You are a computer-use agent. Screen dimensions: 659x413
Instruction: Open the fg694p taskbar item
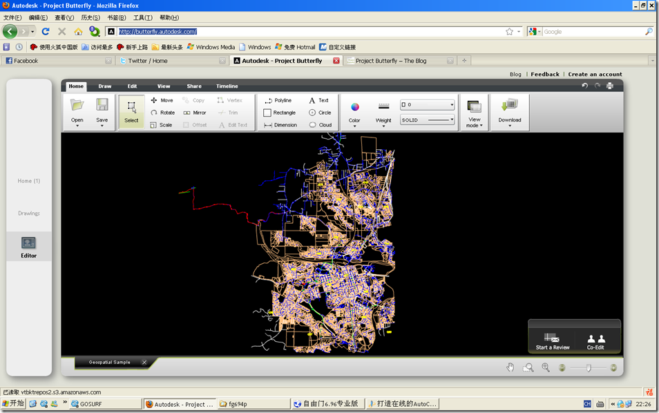click(x=254, y=404)
